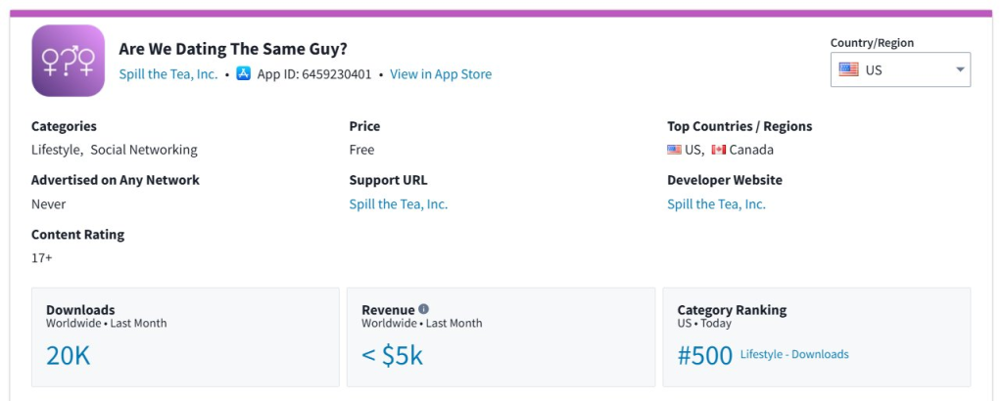
Task: Click the #500 category ranking value
Action: 705,355
